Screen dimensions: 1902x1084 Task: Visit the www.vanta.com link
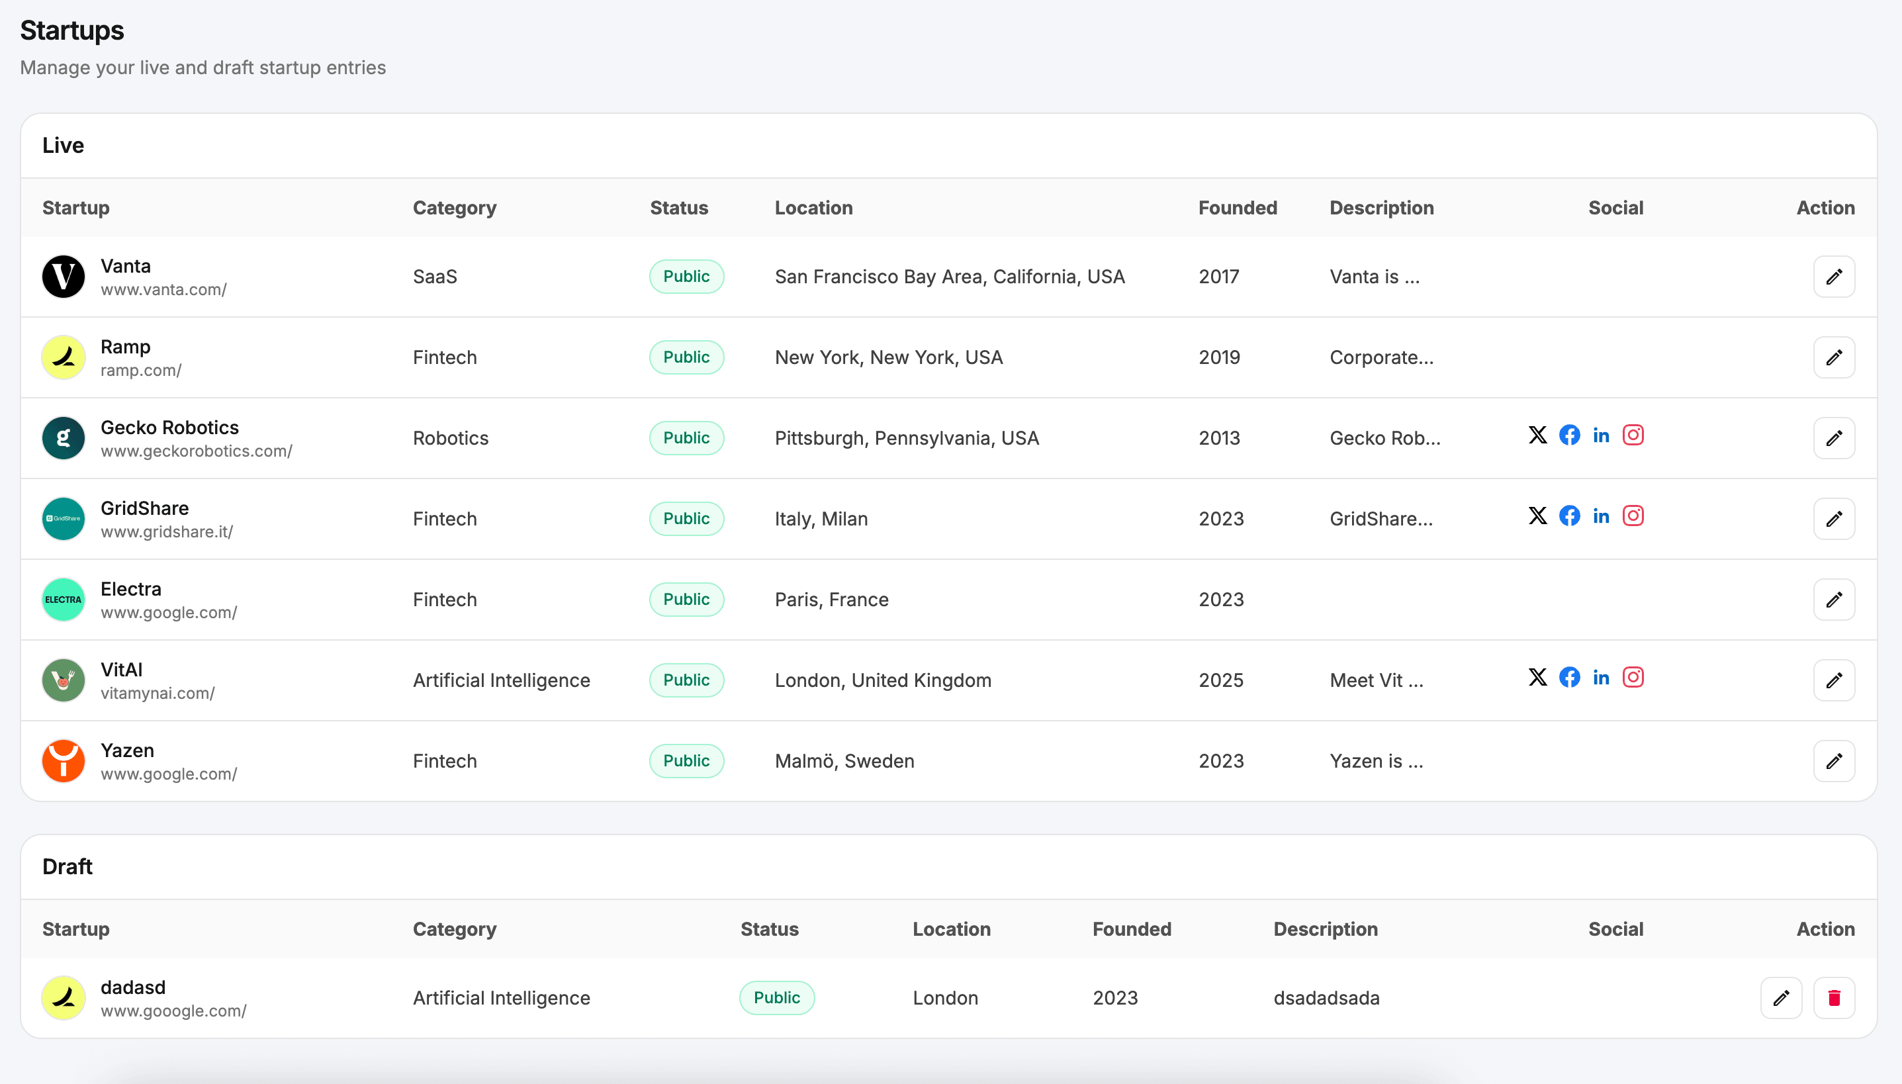coord(163,290)
